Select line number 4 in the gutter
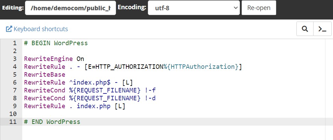Viewport: 333px width, 140px height. pyautogui.click(x=14, y=67)
